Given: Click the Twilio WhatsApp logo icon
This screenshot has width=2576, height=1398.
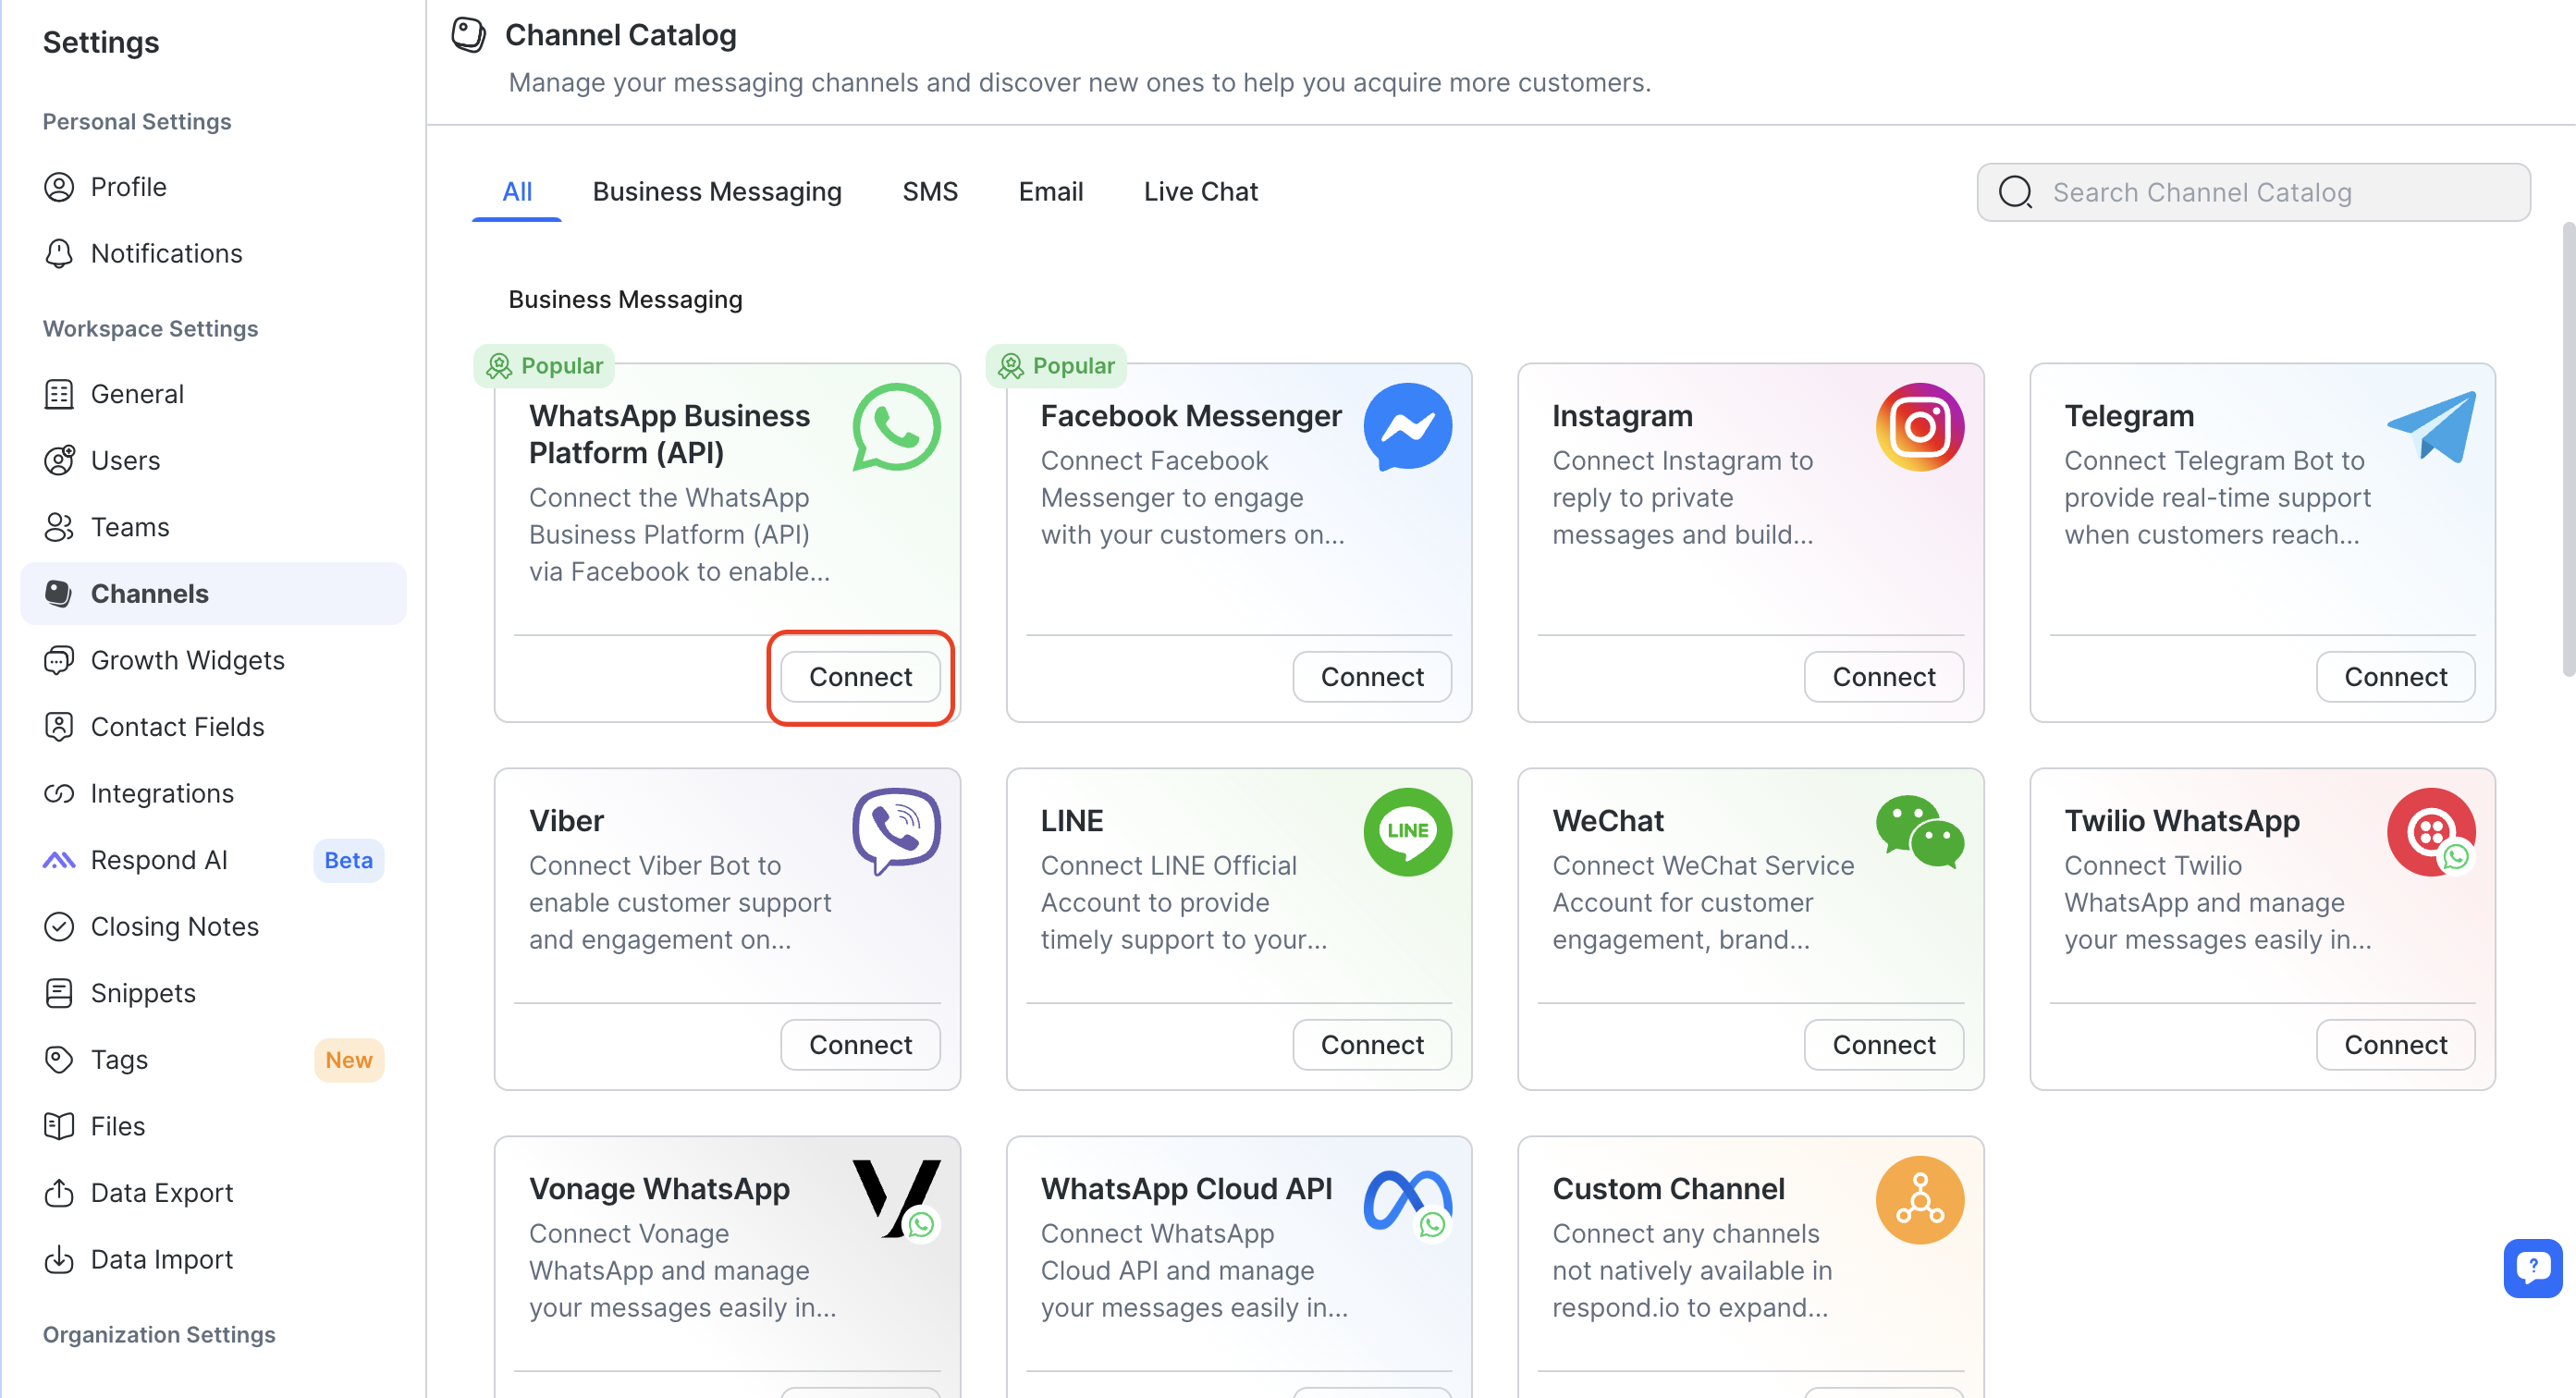Looking at the screenshot, I should (x=2431, y=831).
